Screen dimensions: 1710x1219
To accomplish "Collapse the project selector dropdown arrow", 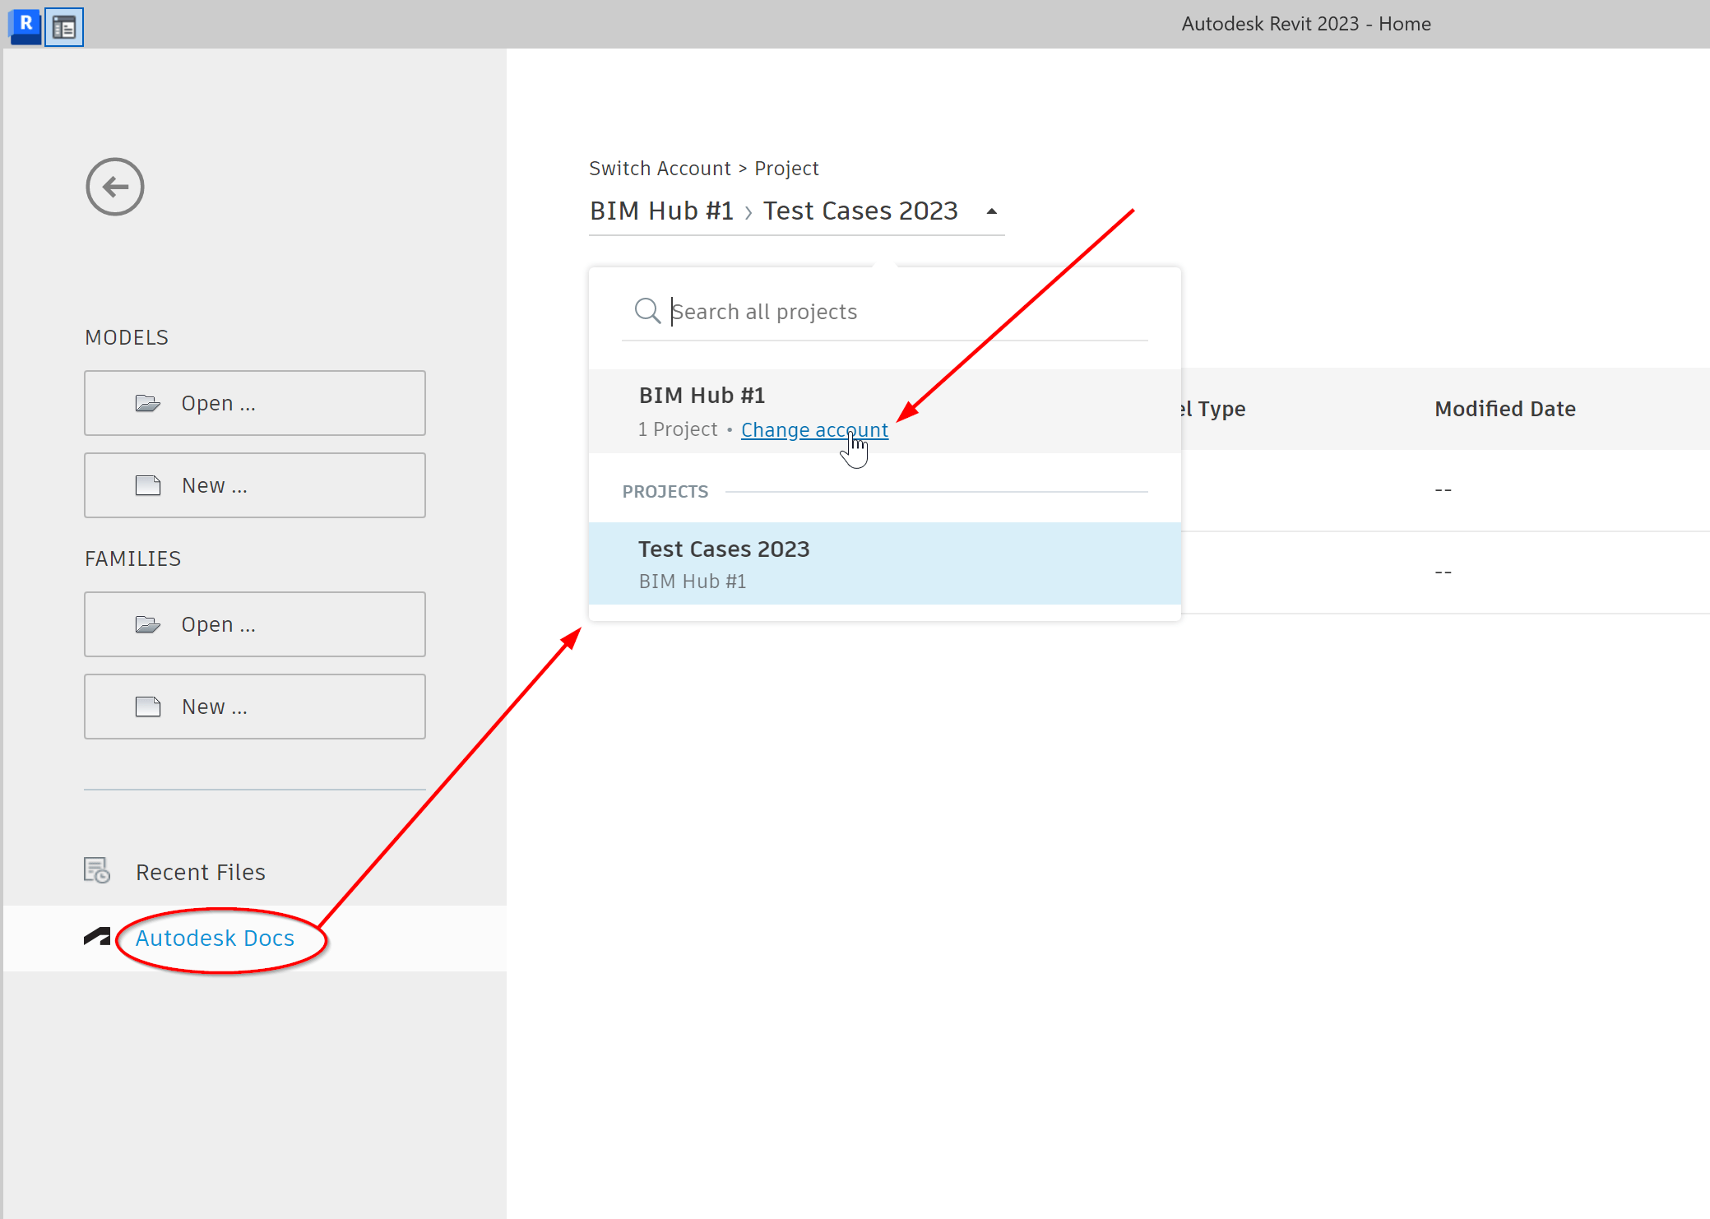I will 992,211.
